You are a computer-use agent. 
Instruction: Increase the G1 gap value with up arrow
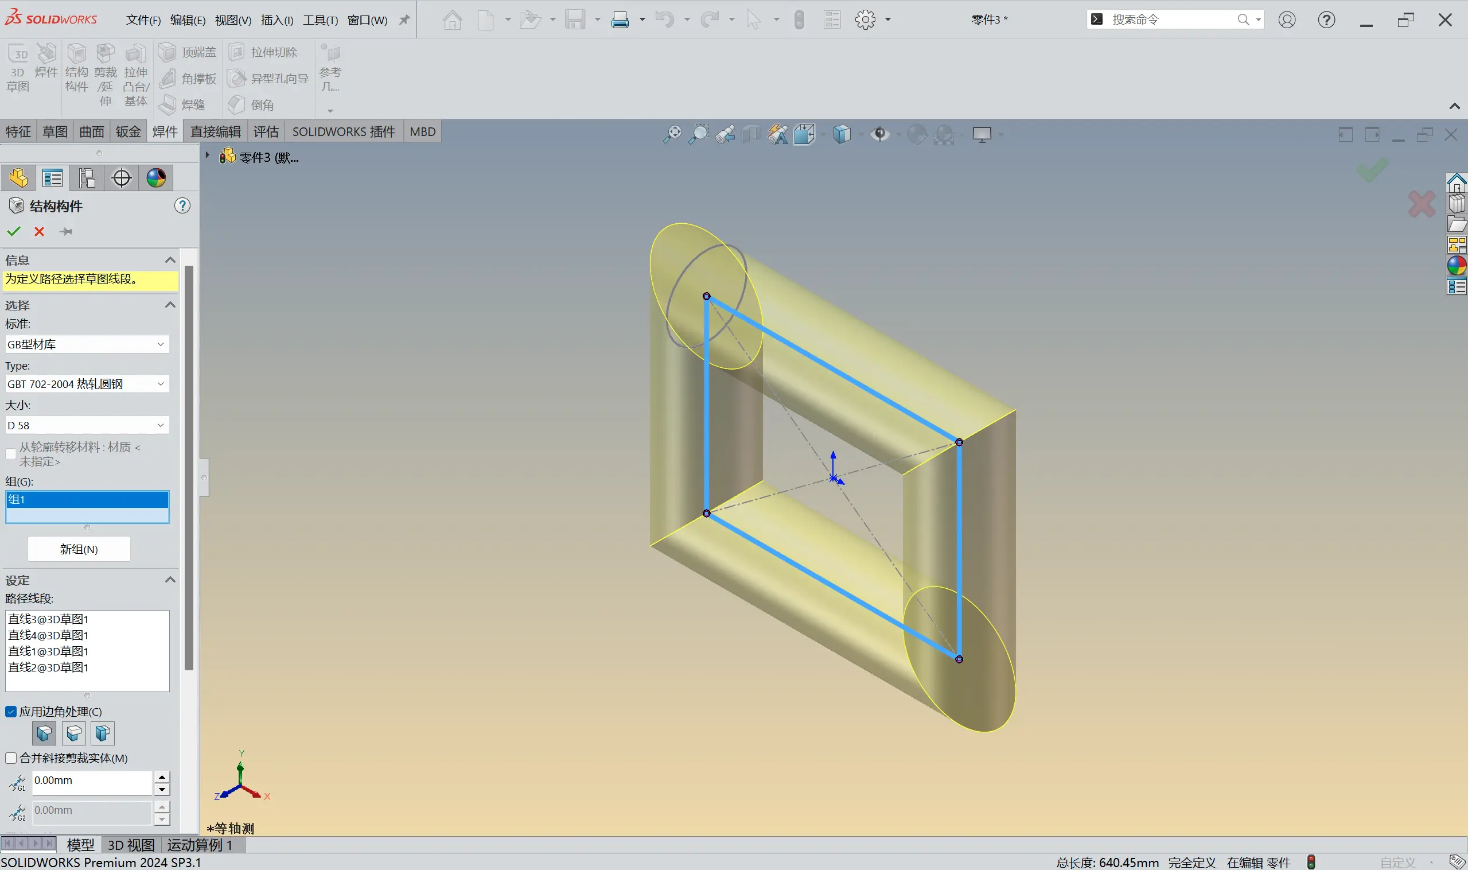pos(162,776)
